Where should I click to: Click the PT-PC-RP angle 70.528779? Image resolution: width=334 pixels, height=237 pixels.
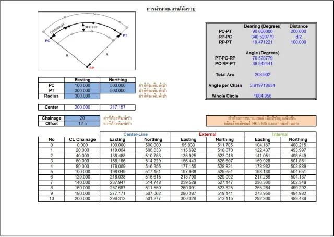(x=262, y=58)
